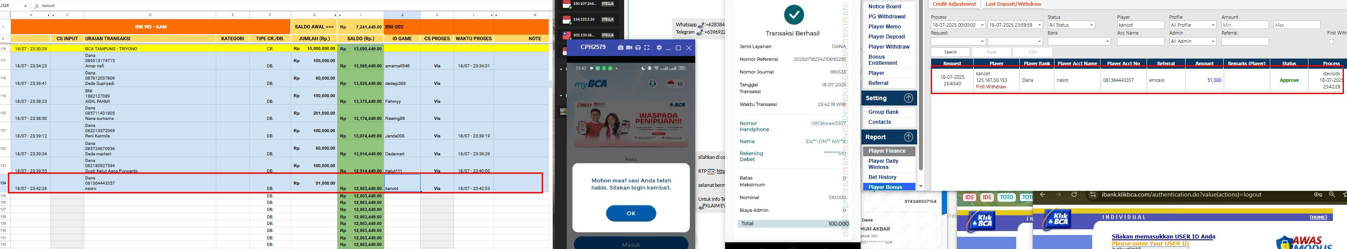Click the Min amount input field
1347x249 pixels.
tap(1245, 25)
